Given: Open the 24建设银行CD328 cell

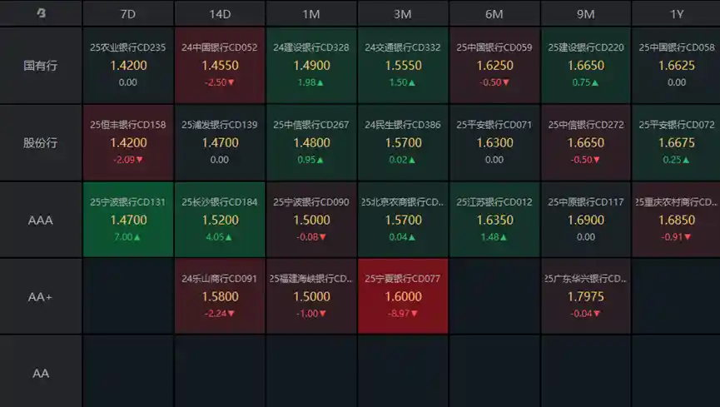Looking at the screenshot, I should point(311,65).
